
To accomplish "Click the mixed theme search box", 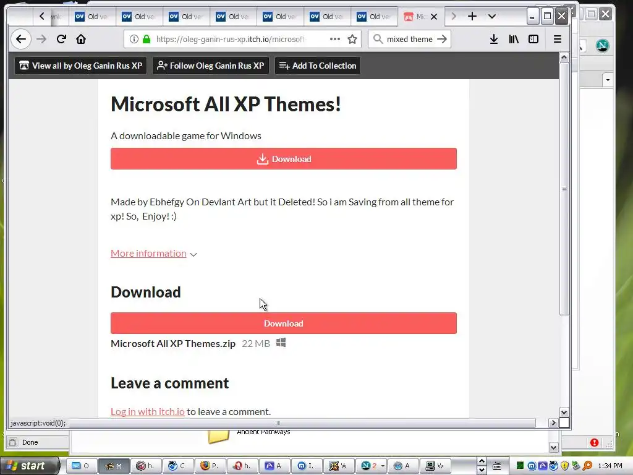I will [409, 39].
